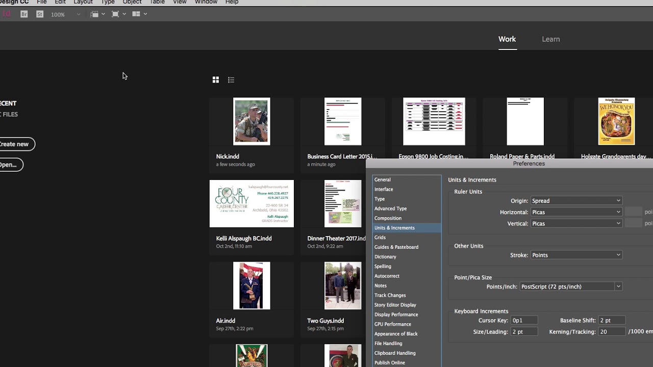Open the File menu

tap(42, 2)
